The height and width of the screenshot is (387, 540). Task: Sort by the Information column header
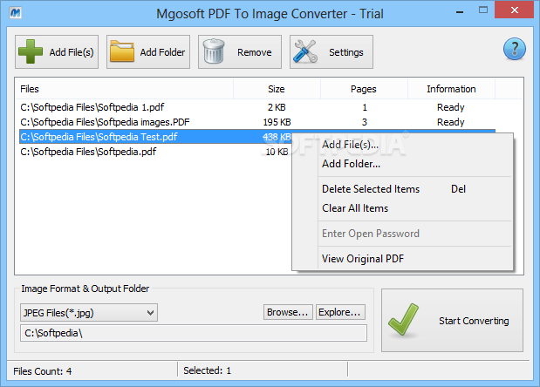pyautogui.click(x=451, y=89)
